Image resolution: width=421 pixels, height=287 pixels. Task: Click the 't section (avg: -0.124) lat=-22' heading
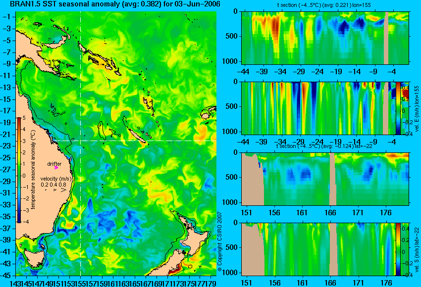324,146
